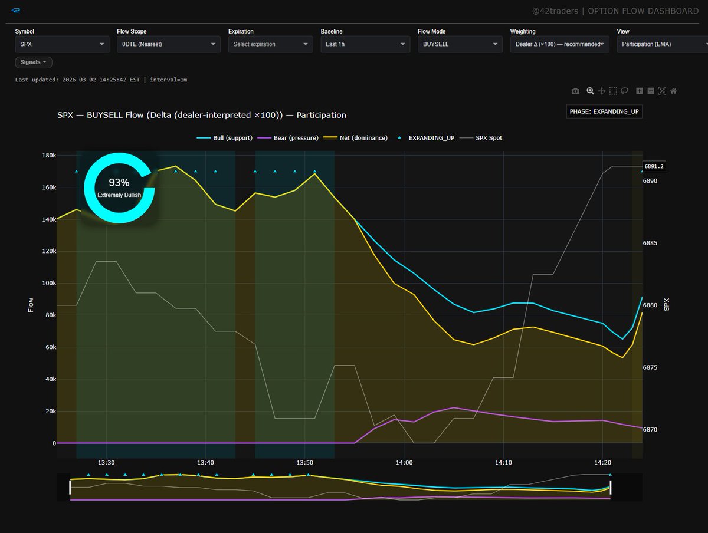Click the 13:50 x-axis tick label
Viewport: 708px width, 533px height.
(x=305, y=463)
